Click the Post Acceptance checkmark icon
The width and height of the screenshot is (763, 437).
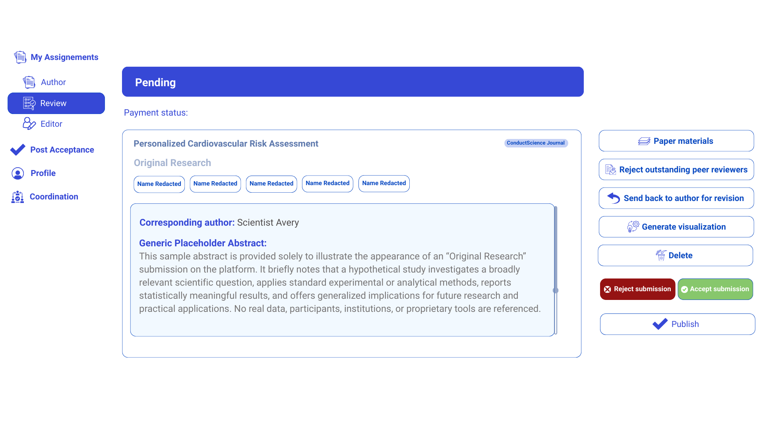(18, 150)
